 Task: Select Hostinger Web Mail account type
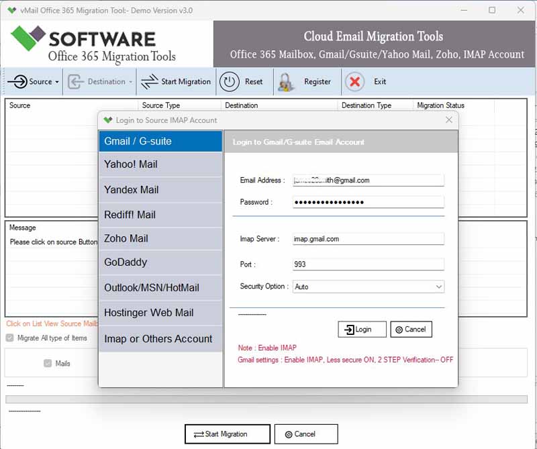[160, 313]
